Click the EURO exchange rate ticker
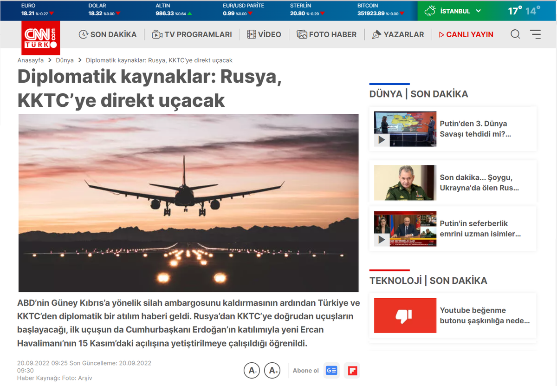 pos(38,10)
